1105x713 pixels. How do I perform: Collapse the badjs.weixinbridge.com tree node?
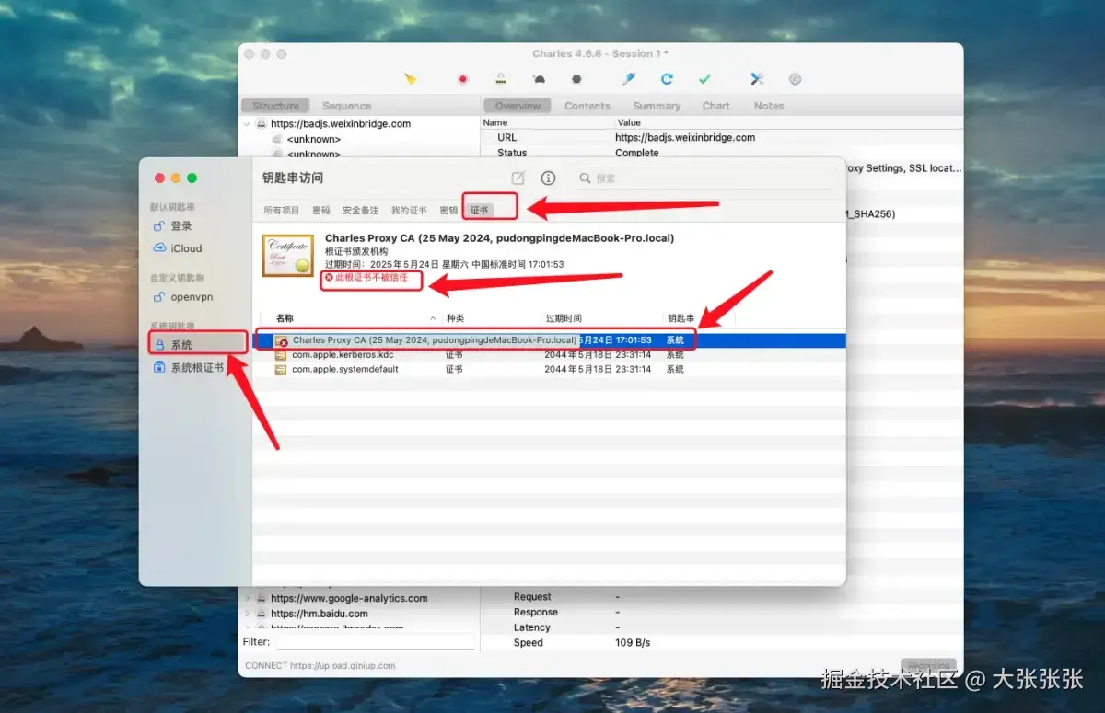click(x=247, y=123)
